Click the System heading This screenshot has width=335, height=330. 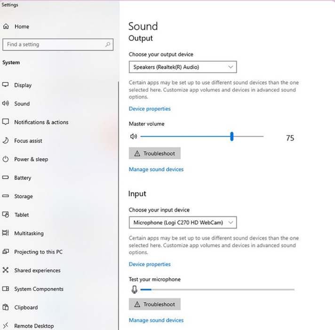(11, 63)
